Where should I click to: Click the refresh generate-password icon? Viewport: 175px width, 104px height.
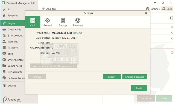172,52
